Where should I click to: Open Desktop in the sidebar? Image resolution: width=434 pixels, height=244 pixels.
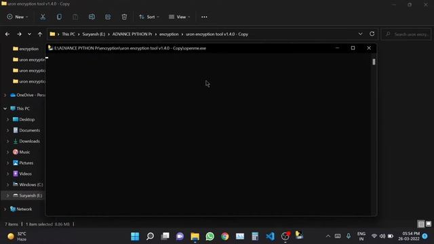[24, 119]
